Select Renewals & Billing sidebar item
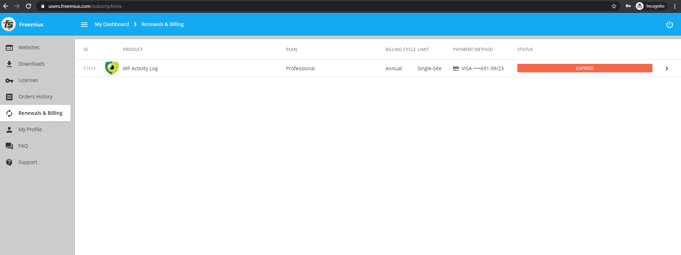Screen dimensions: 681x255 pyautogui.click(x=35, y=113)
